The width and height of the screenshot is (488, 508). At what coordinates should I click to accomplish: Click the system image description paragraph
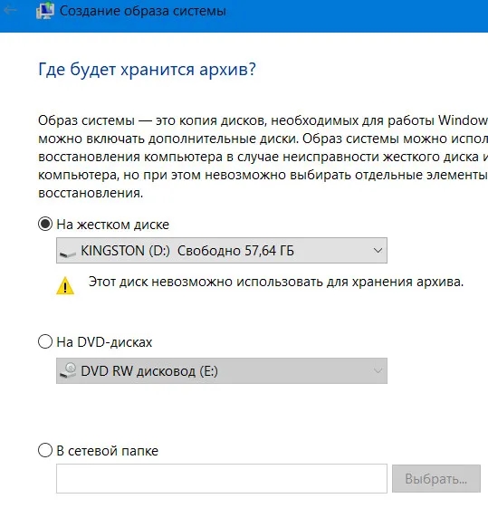pos(263,157)
